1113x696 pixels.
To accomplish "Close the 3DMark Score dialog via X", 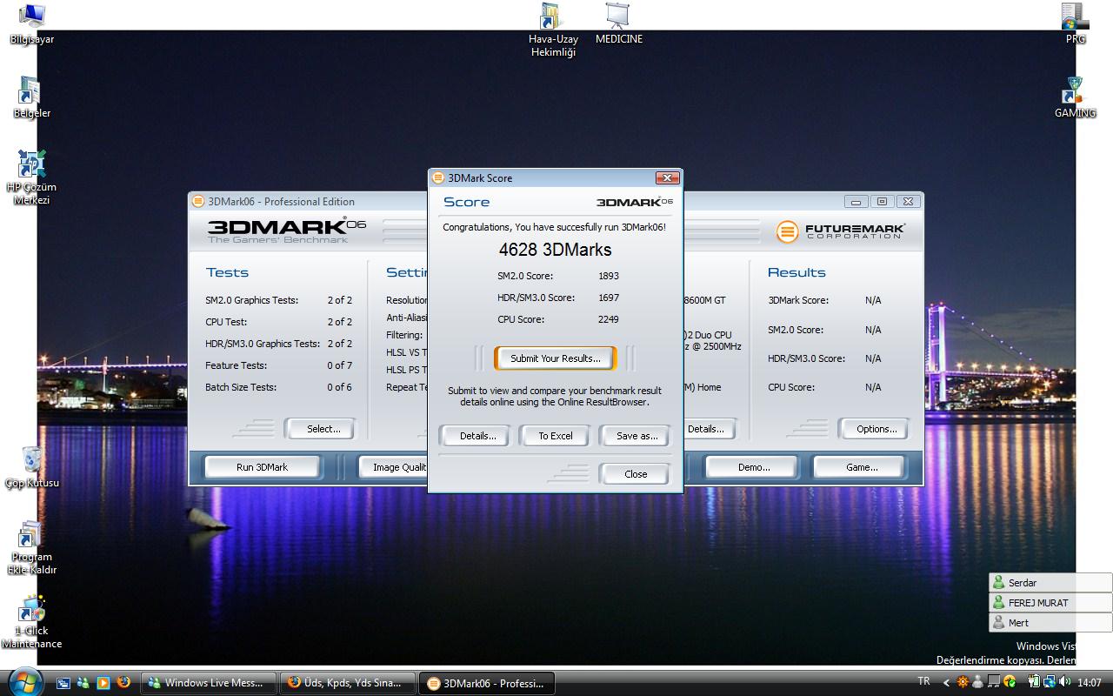I will point(667,177).
